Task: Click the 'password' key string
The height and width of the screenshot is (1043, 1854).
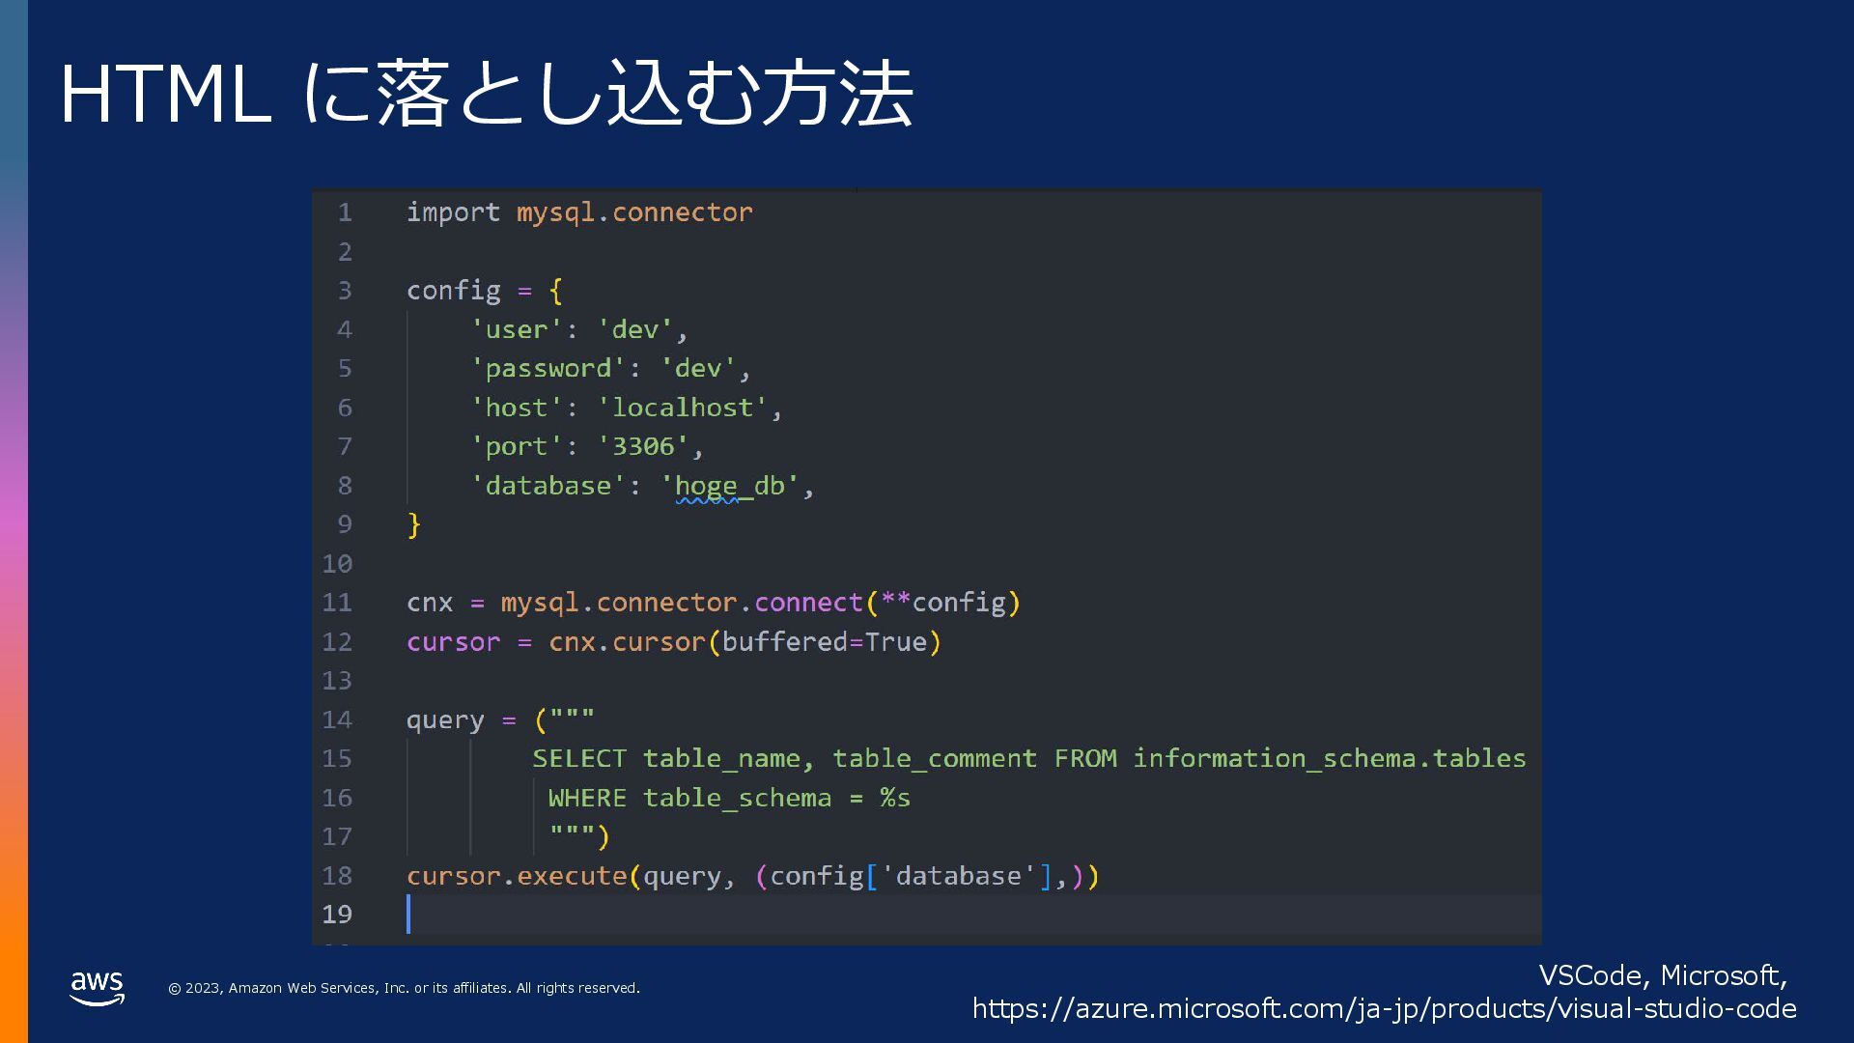Action: tap(548, 369)
